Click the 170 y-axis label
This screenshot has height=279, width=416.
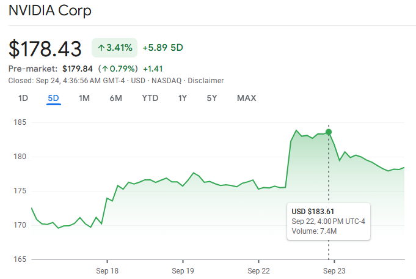coord(20,225)
